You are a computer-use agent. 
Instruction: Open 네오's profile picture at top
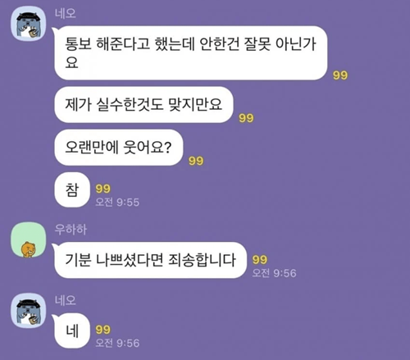(x=28, y=24)
